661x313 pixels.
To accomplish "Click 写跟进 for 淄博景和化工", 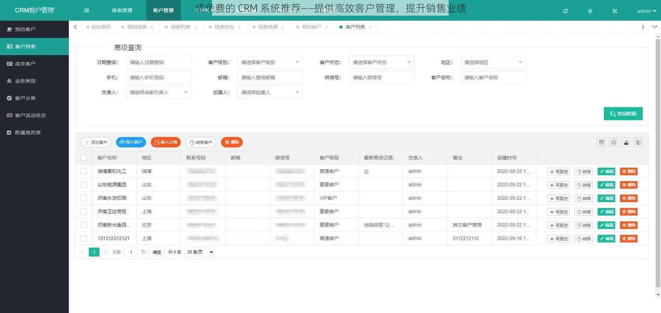I will click(x=559, y=172).
